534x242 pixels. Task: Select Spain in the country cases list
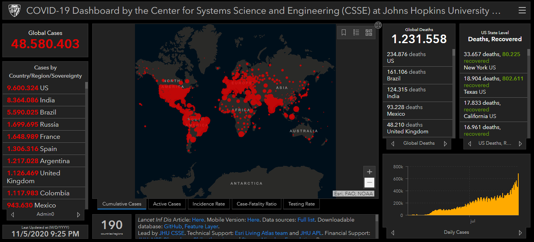coord(44,149)
